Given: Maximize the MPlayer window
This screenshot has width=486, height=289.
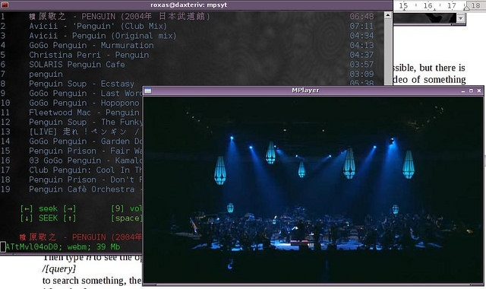Looking at the screenshot, I should 471,91.
